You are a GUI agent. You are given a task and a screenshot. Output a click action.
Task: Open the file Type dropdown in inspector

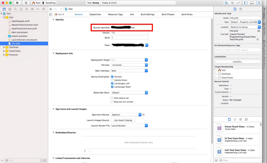click(x=245, y=22)
